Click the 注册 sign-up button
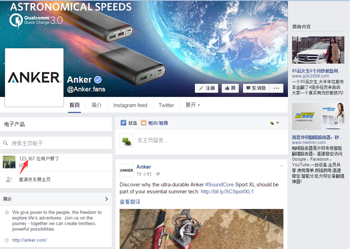This screenshot has height=249, width=350. (206, 88)
